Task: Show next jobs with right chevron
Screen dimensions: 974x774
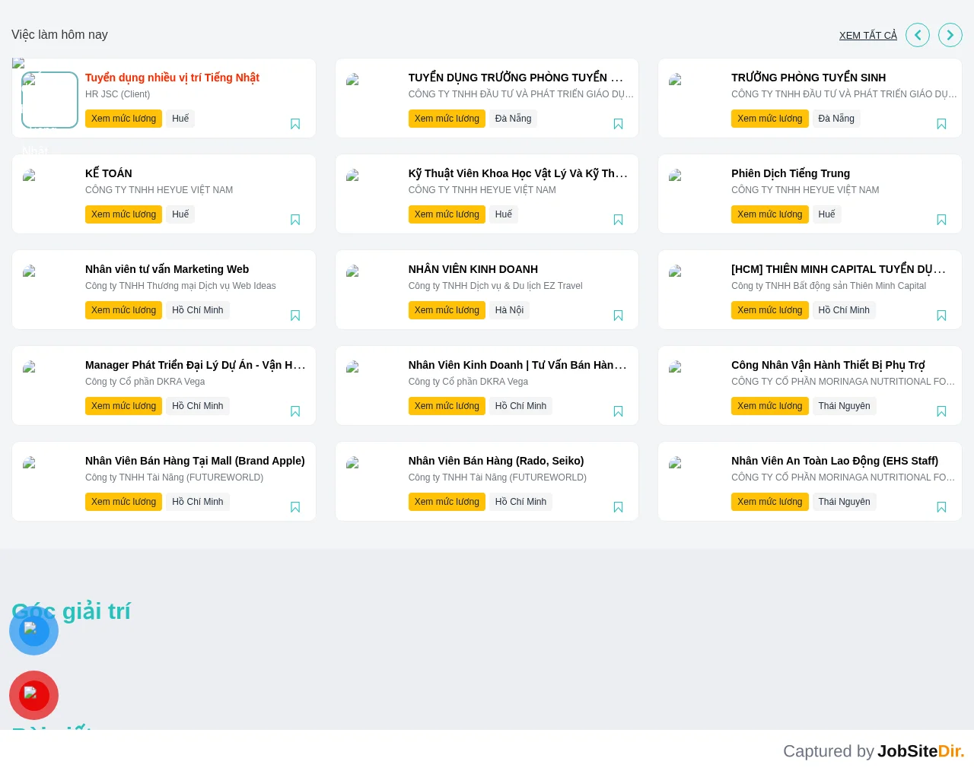Action: [950, 35]
